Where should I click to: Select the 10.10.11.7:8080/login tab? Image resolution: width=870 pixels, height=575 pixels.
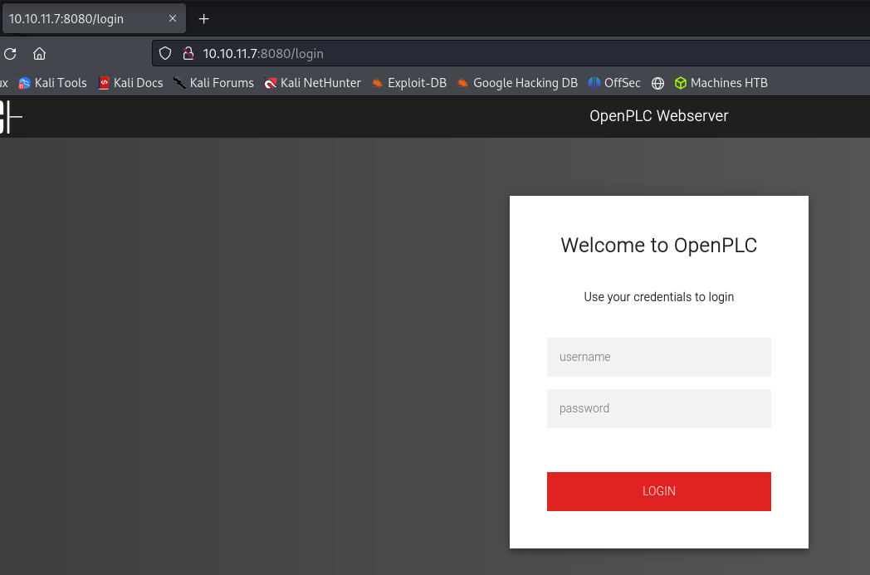pyautogui.click(x=94, y=18)
